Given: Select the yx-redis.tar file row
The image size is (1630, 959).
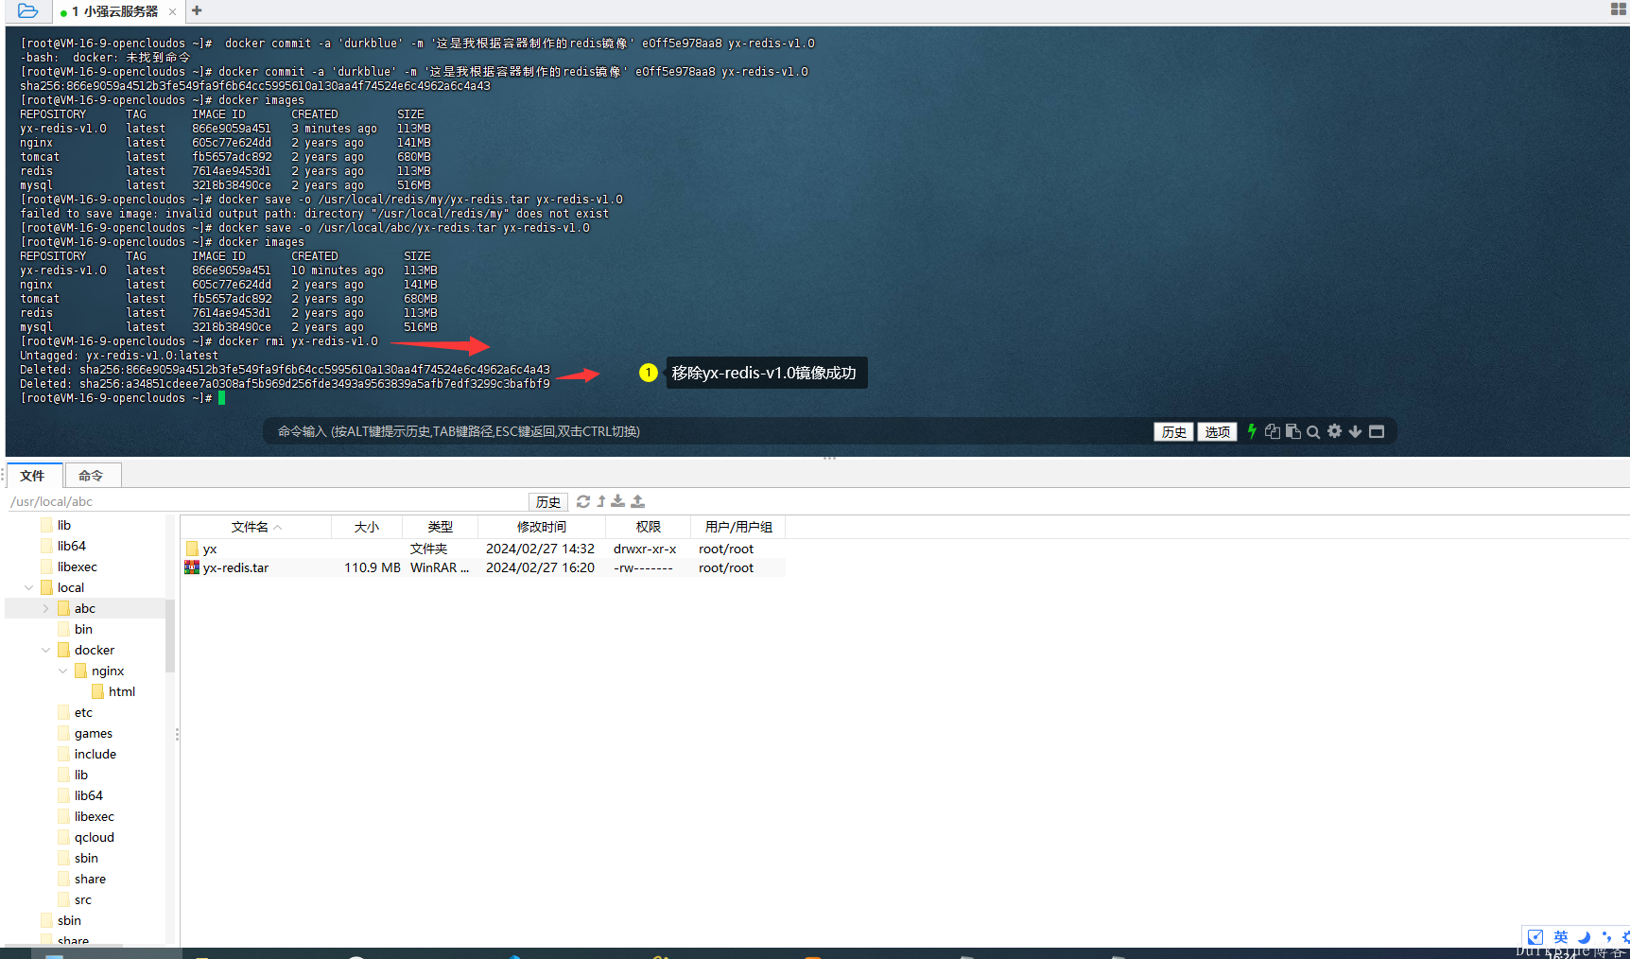Looking at the screenshot, I should tap(482, 567).
